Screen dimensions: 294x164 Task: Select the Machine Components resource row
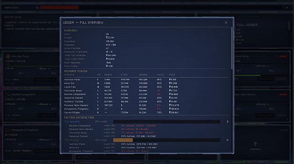146,94
